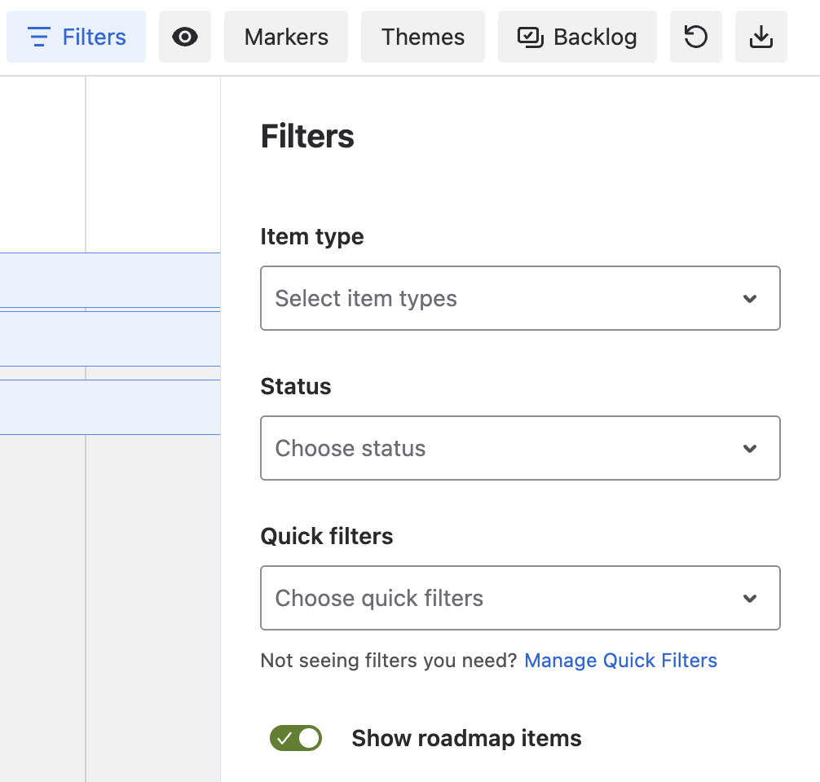The image size is (820, 782).
Task: Expand chevron arrow in Status field
Action: click(750, 449)
